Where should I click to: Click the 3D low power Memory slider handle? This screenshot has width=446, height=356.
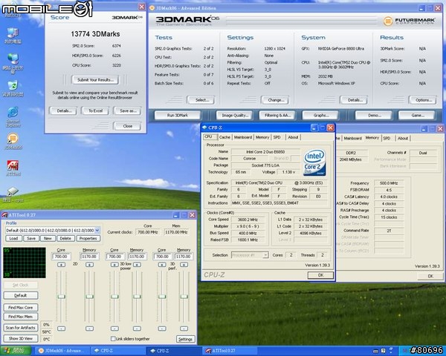[x=137, y=297]
